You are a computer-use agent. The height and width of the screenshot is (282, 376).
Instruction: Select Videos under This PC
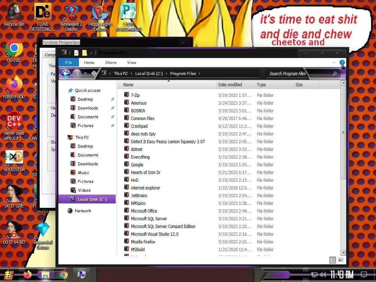coord(84,190)
